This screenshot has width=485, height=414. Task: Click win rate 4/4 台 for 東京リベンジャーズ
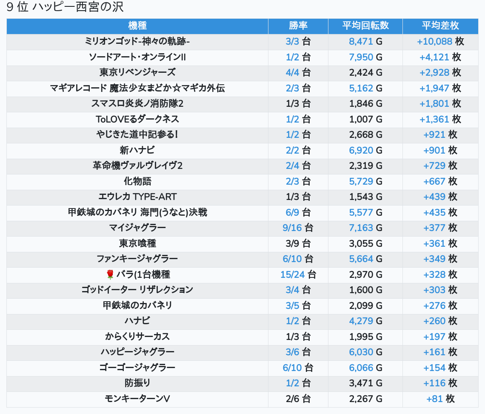pos(298,72)
